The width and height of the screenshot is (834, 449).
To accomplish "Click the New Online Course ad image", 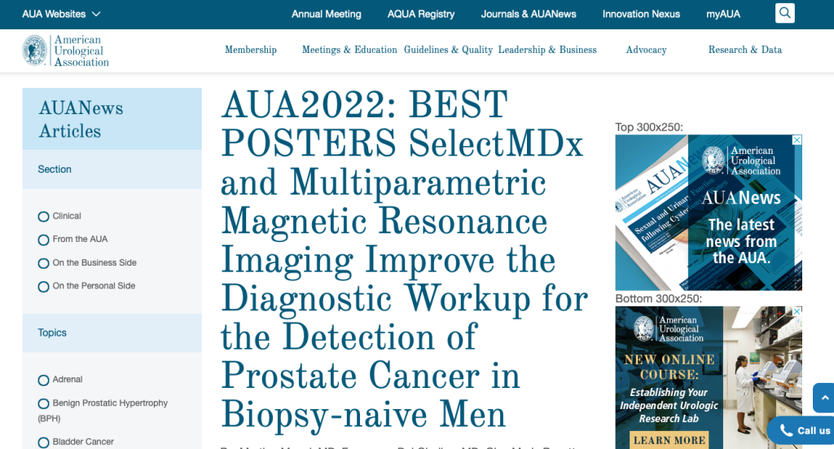I will pos(709,378).
